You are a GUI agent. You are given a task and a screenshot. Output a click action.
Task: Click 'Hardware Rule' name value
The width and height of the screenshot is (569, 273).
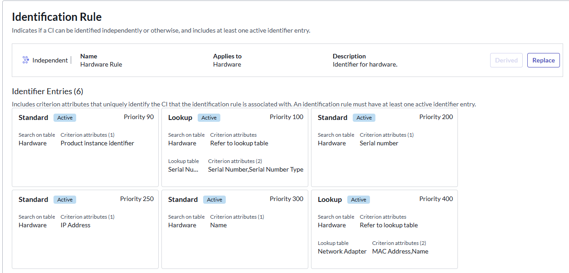click(101, 64)
